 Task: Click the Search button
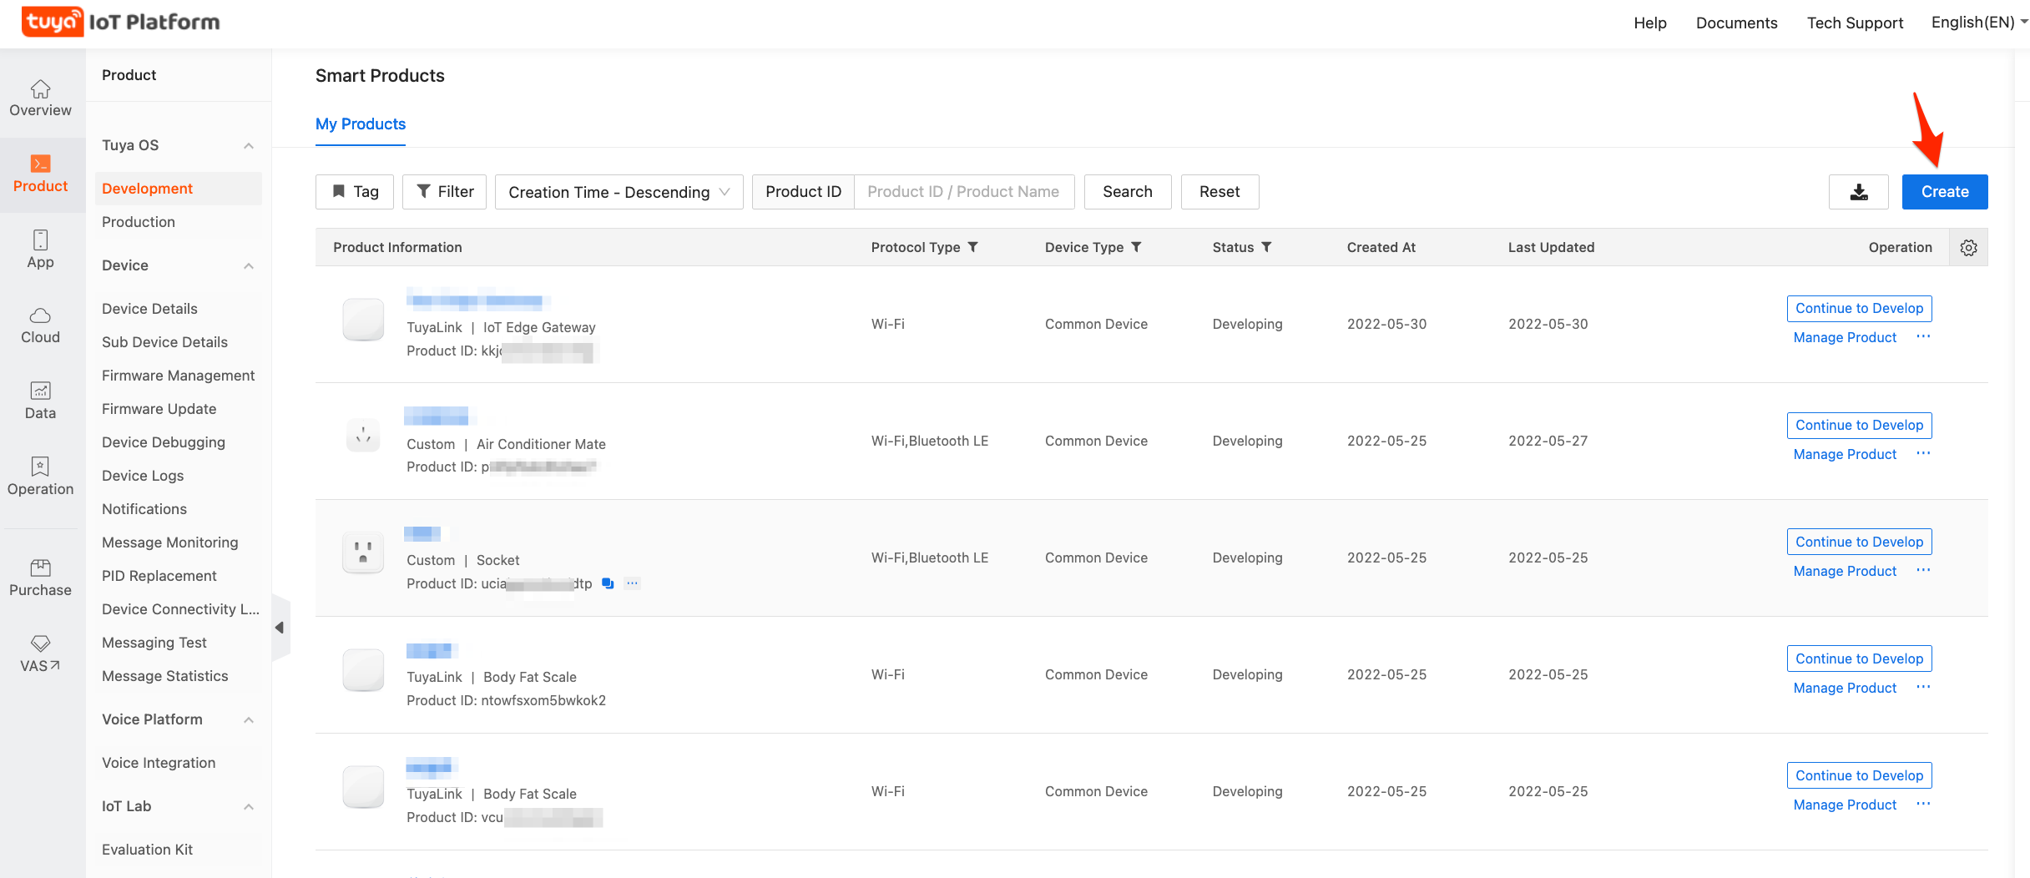(1127, 192)
